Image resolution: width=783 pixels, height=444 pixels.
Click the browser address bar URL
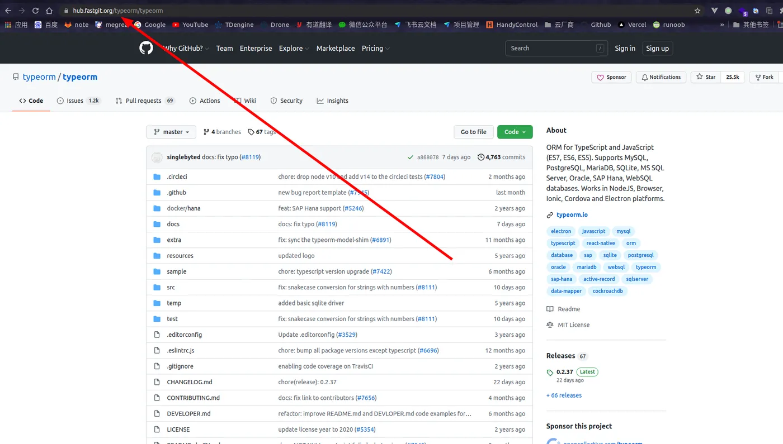click(x=117, y=11)
